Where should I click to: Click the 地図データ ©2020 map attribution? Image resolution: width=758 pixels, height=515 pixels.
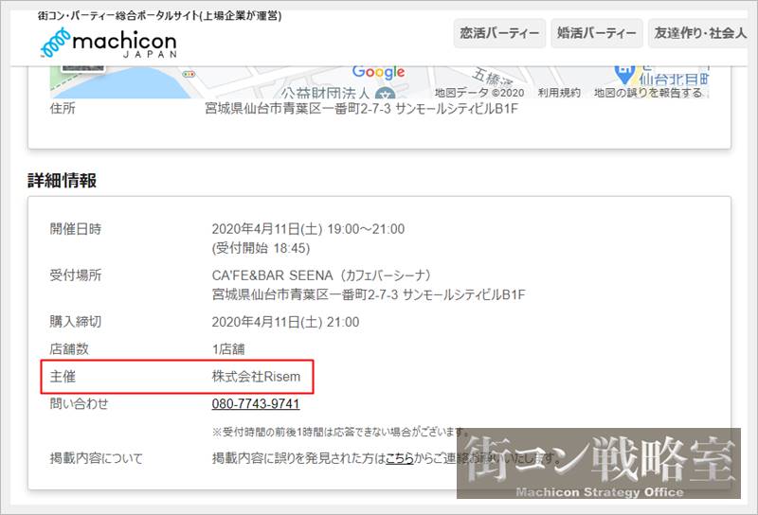(479, 92)
